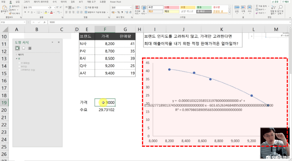Select the Effects pentagon icon in Format Shape

(x=23, y=48)
